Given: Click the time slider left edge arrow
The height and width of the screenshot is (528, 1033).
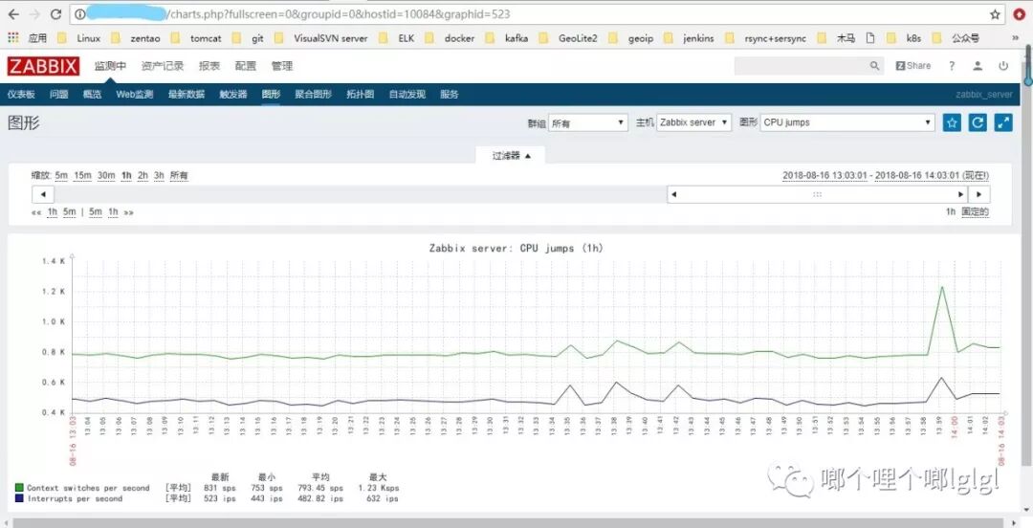Looking at the screenshot, I should [x=673, y=194].
